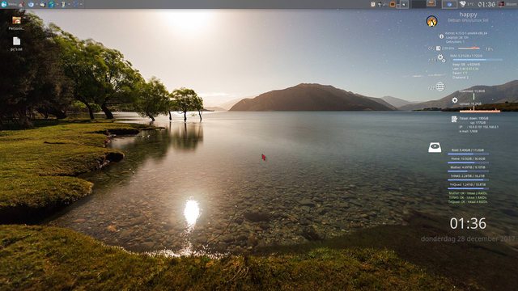
Task: Click the small gear beside upload graph
Action: pyautogui.click(x=455, y=100)
